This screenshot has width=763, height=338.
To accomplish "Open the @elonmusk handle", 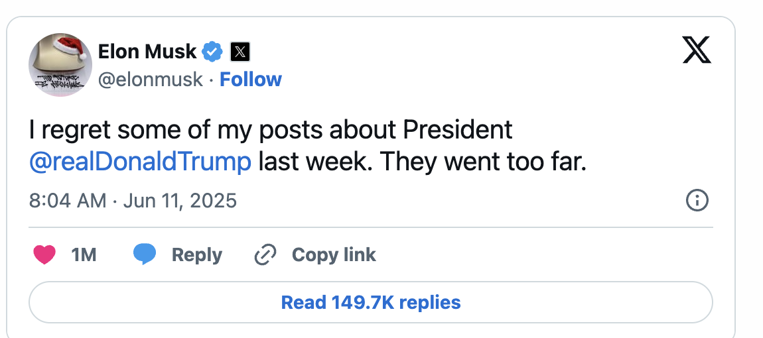I will 150,80.
